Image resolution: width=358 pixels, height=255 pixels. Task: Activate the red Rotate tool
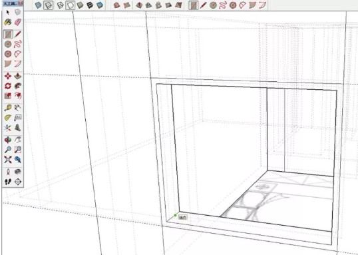point(8,86)
